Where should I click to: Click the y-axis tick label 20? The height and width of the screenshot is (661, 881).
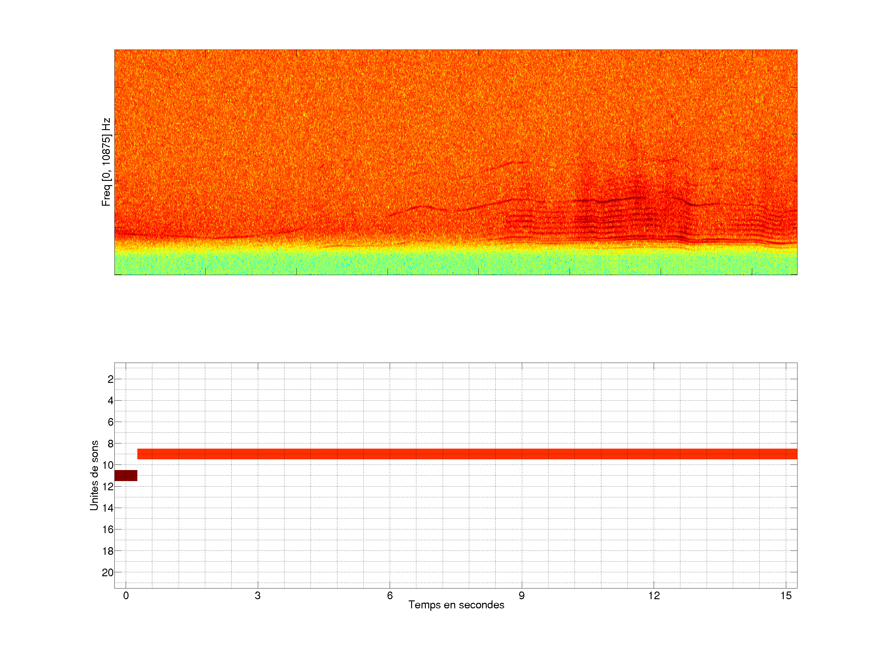point(108,573)
